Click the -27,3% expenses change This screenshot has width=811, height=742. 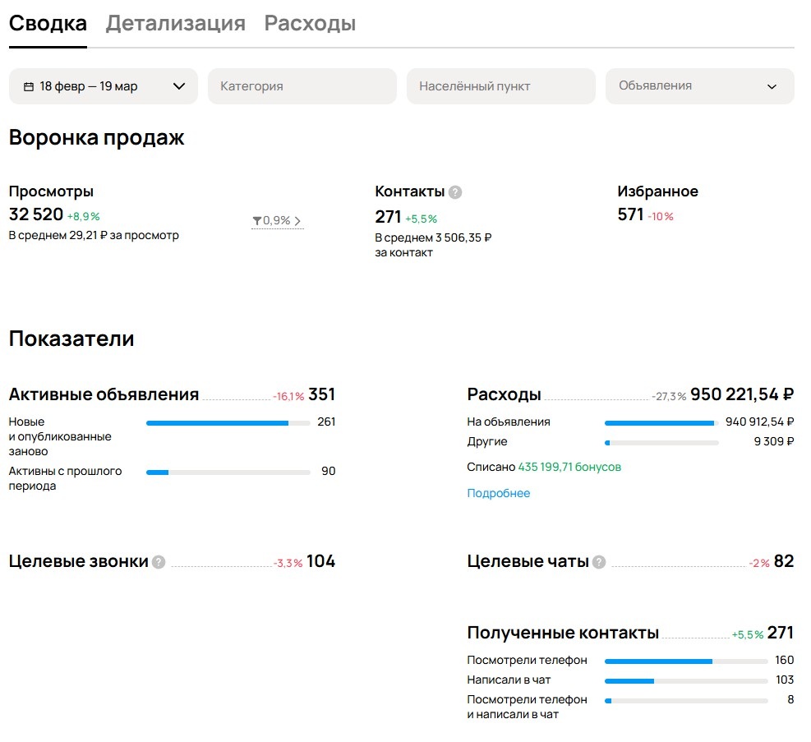(x=669, y=397)
